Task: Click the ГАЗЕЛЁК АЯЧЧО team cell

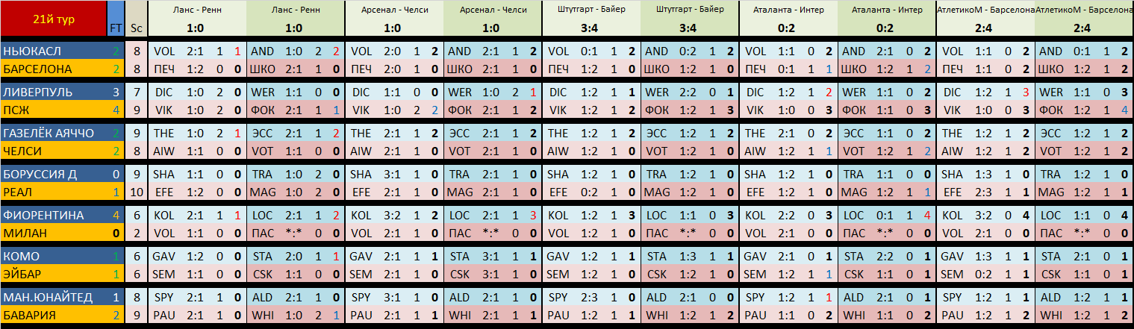Action: coord(53,134)
